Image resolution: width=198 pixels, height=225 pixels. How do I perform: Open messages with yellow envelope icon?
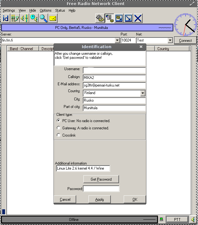tap(53, 18)
